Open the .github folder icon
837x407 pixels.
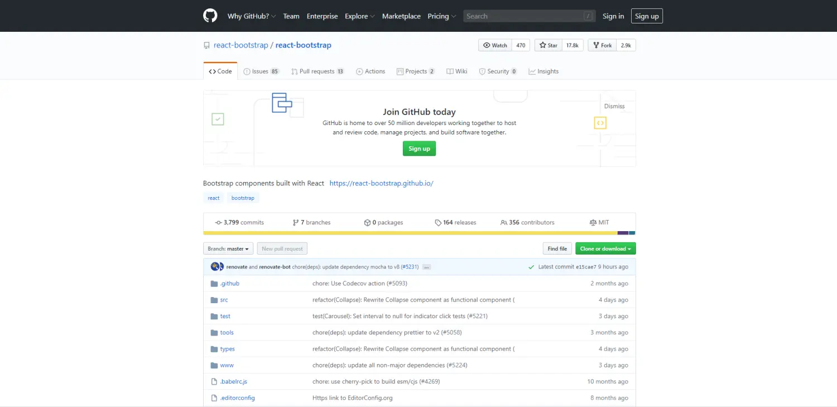(x=214, y=284)
